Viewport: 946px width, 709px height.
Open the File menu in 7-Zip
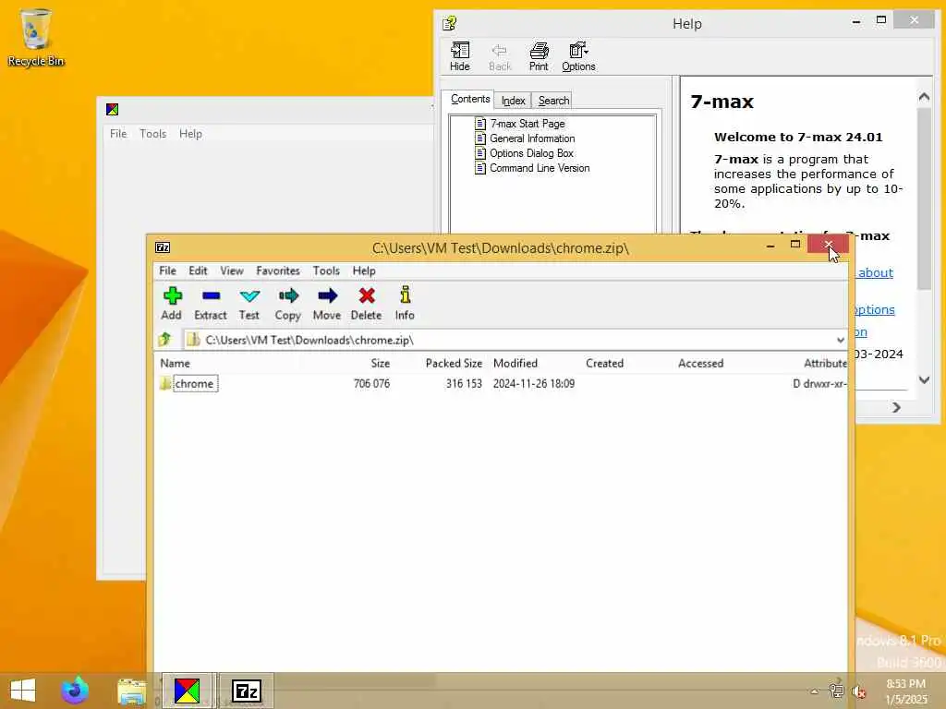[x=168, y=270]
